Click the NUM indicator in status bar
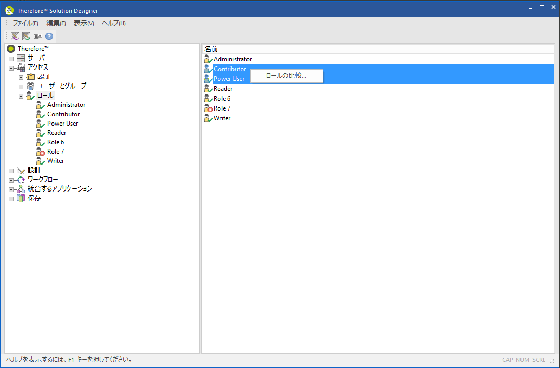This screenshot has height=368, width=560. [523, 360]
